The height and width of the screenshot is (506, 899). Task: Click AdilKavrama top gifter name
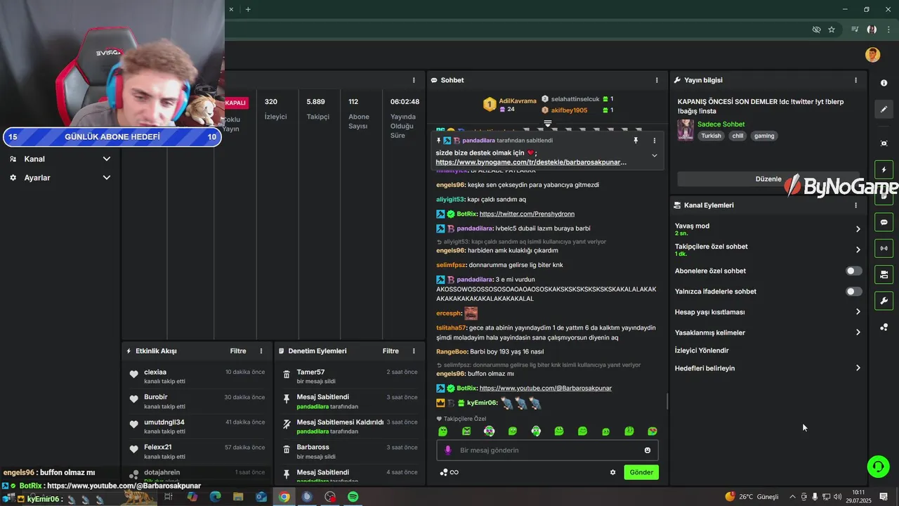click(x=517, y=101)
